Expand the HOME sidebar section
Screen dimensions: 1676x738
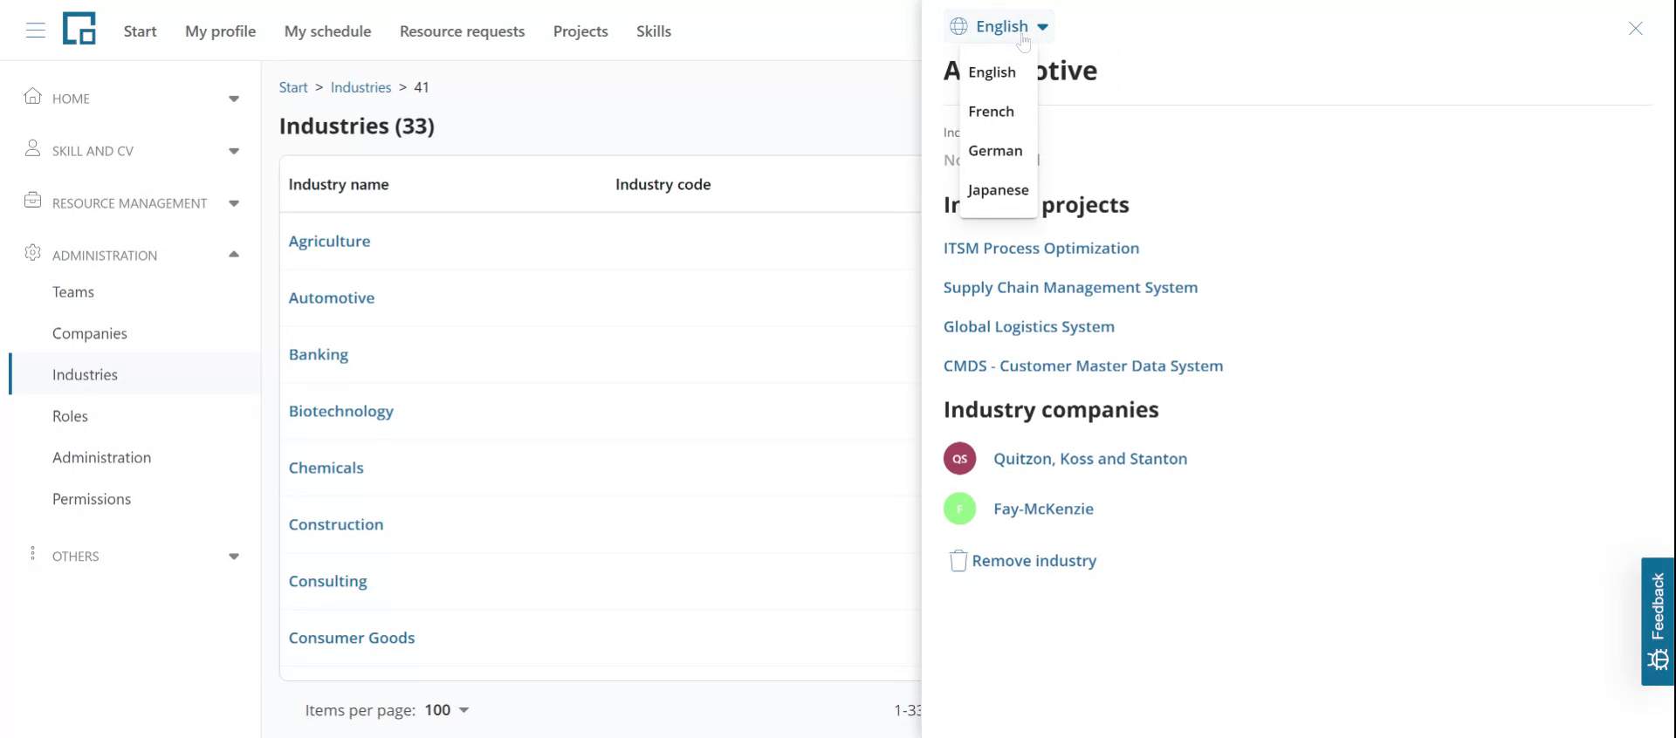pyautogui.click(x=234, y=99)
